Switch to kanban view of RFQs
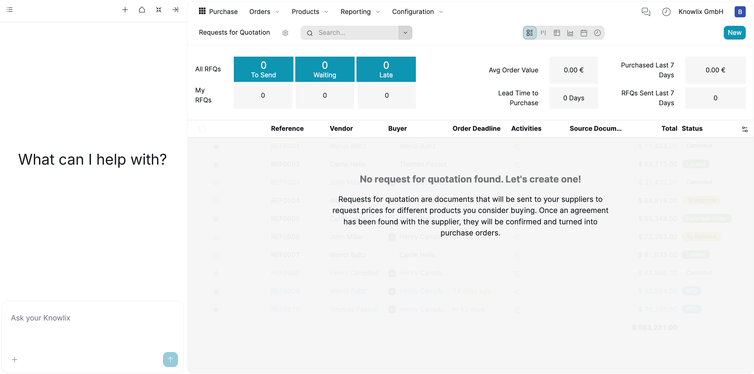The height and width of the screenshot is (374, 754). pyautogui.click(x=543, y=33)
